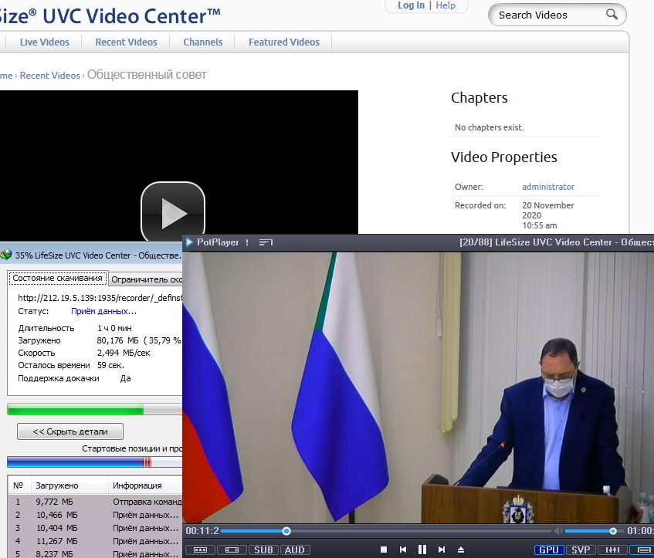Click the exclamation mark icon in PotPlayer title bar
The height and width of the screenshot is (558, 654).
click(247, 242)
